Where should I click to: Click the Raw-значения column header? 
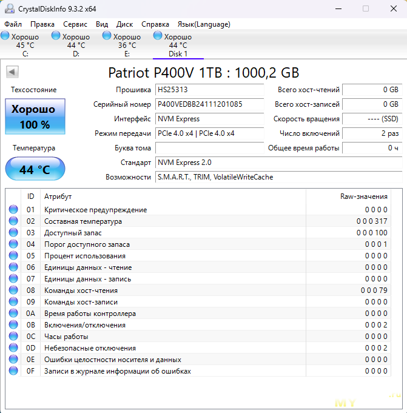coord(363,196)
